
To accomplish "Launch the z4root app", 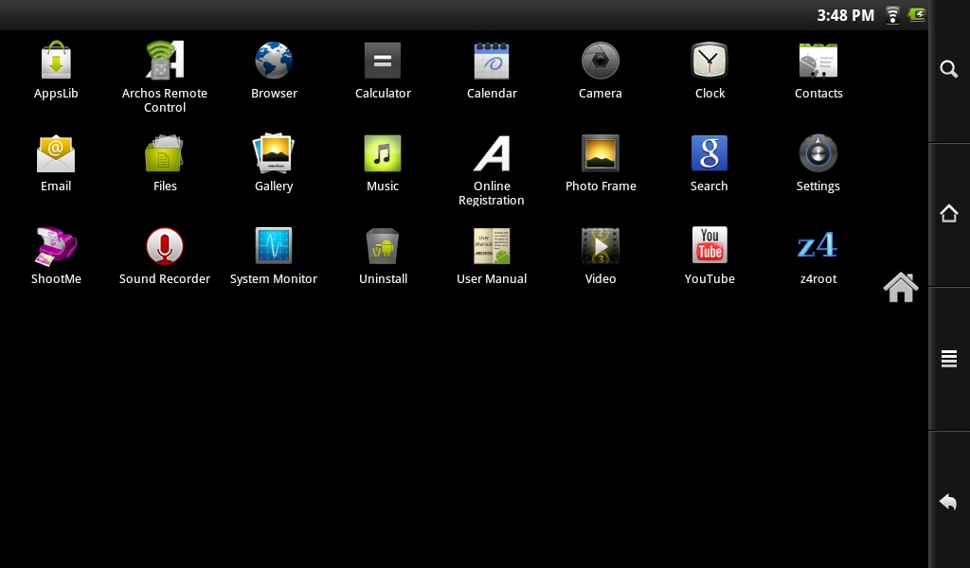I will point(817,245).
